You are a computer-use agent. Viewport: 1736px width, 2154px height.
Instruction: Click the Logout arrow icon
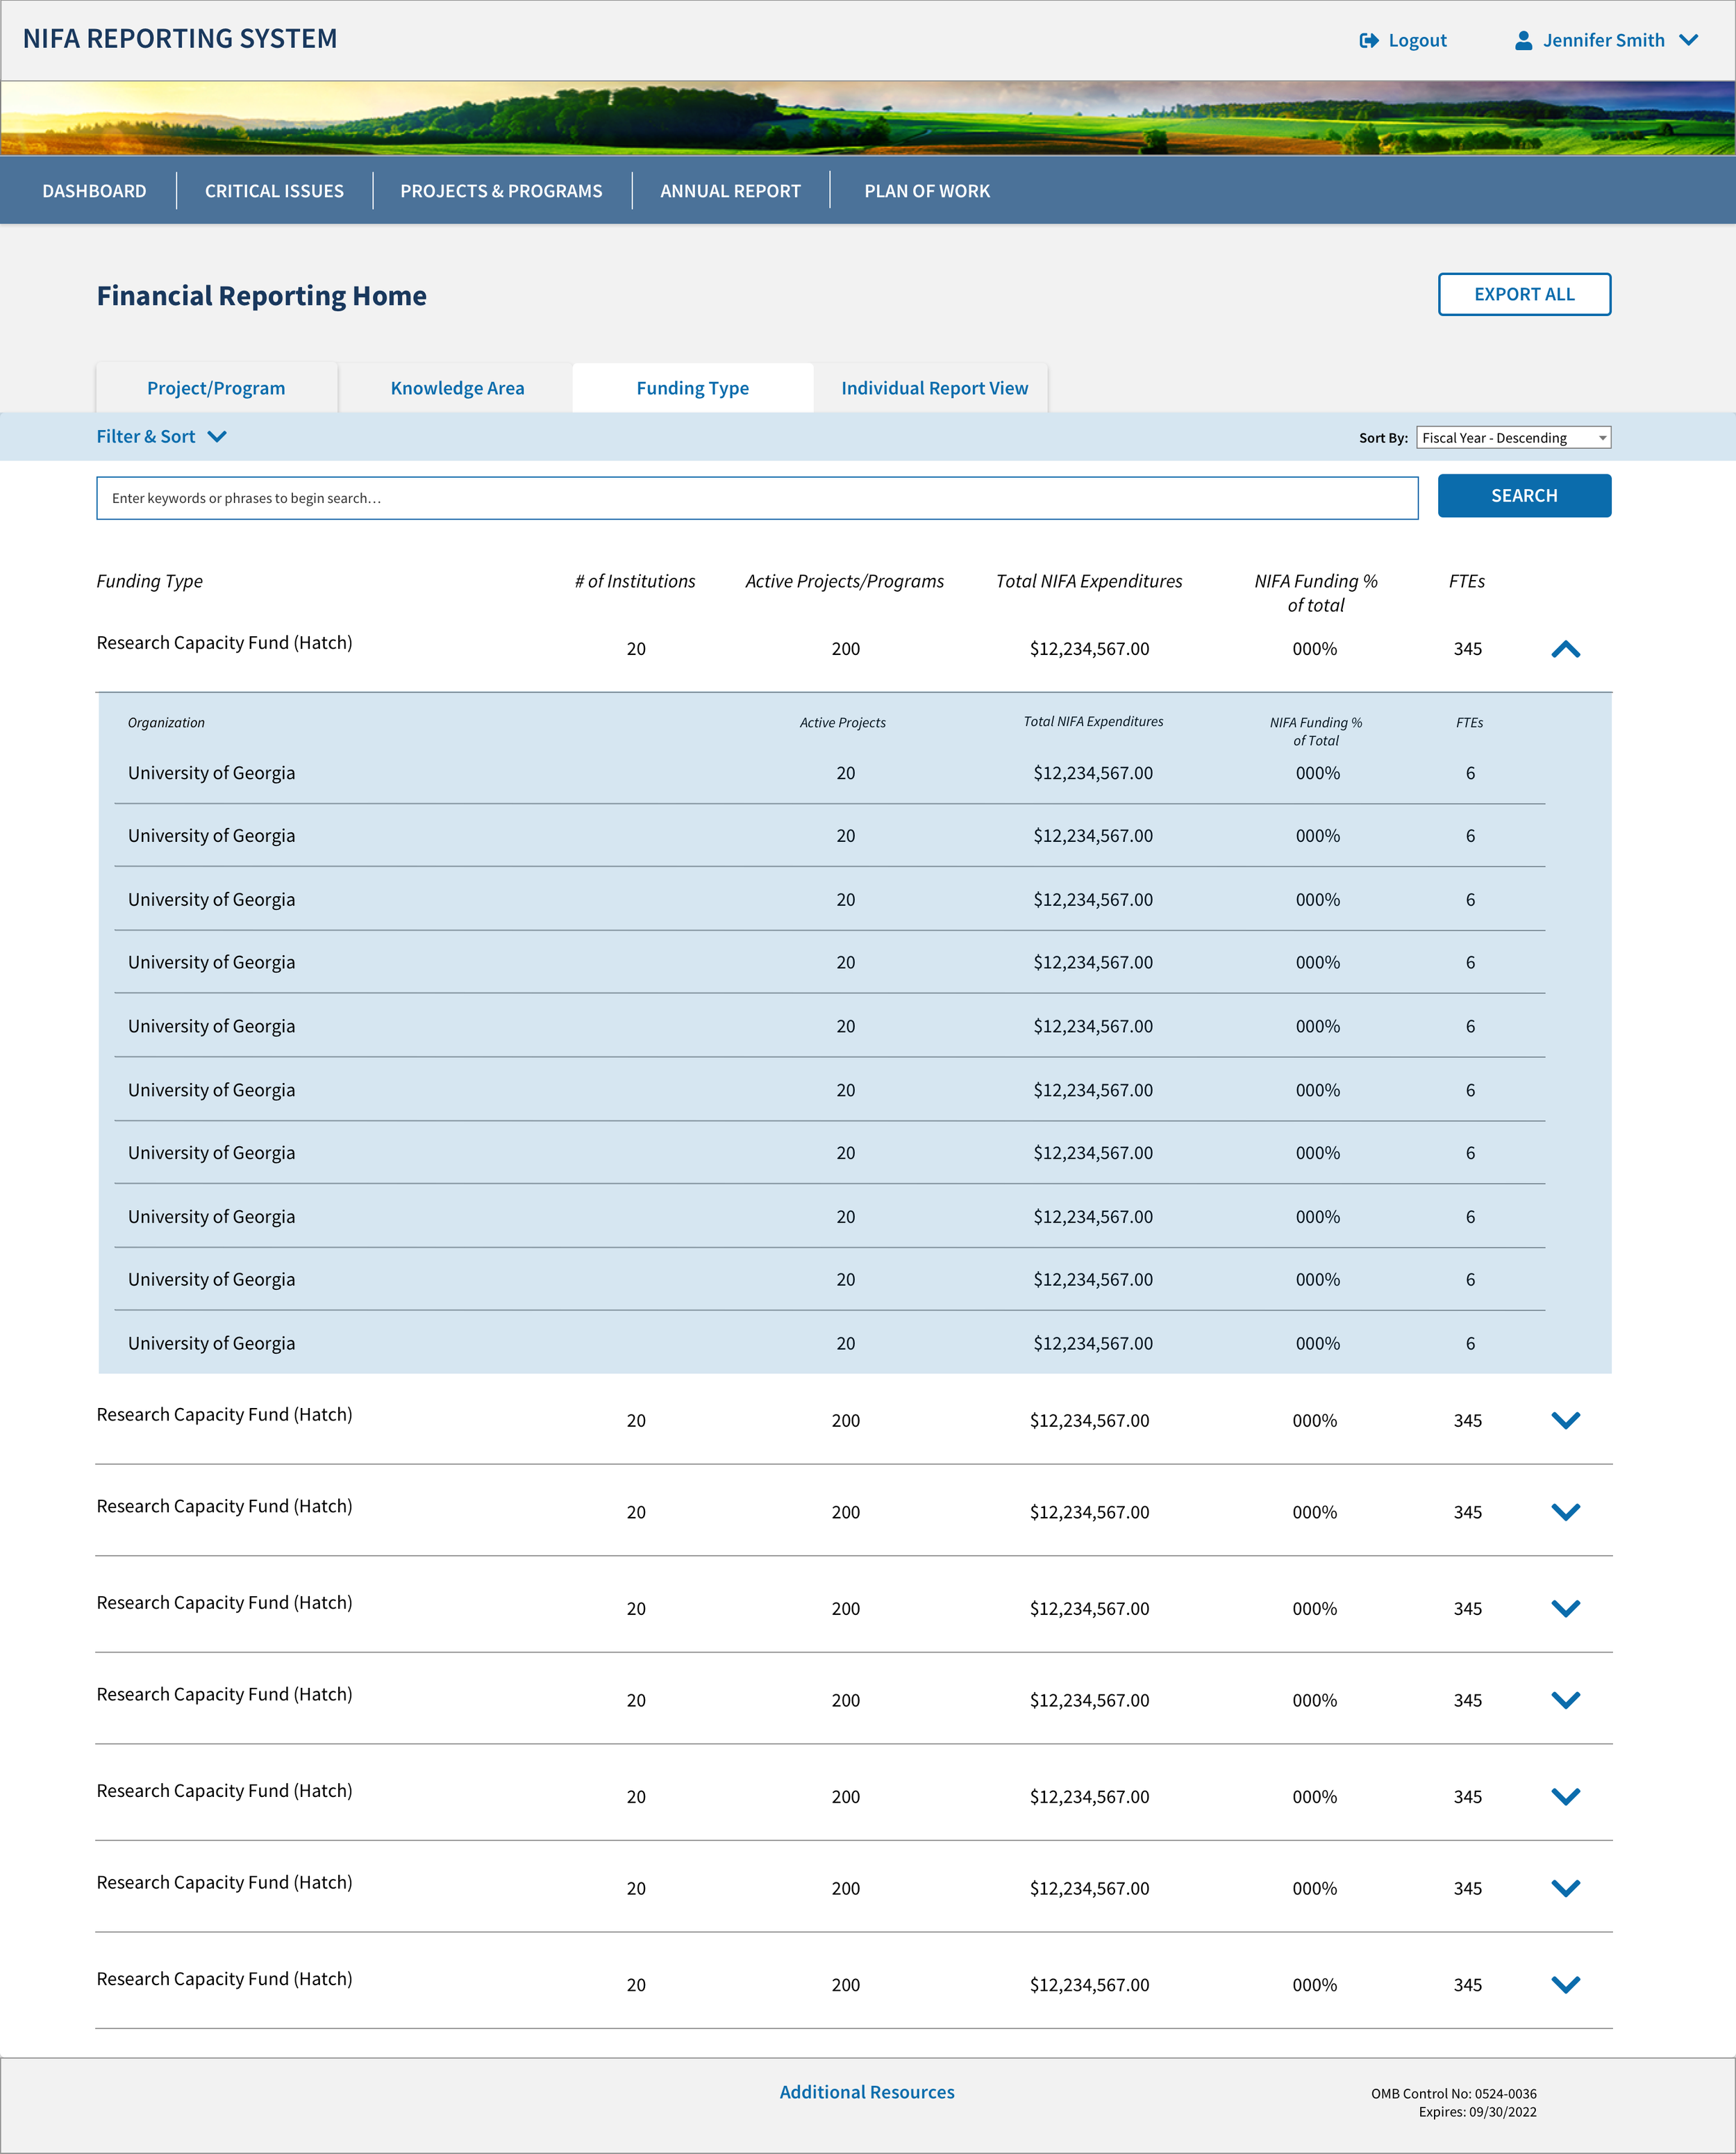(x=1368, y=40)
